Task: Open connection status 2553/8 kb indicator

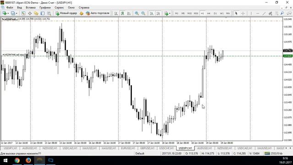Action: pyautogui.click(x=274, y=154)
